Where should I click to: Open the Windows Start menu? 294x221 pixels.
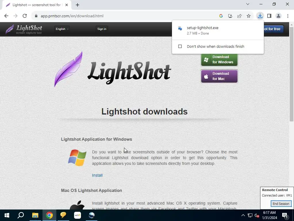pos(7,215)
